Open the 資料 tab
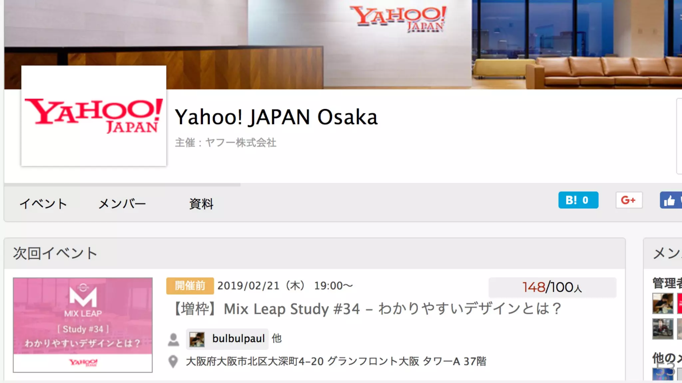Viewport: 682px width, 383px height. [201, 203]
